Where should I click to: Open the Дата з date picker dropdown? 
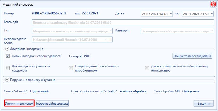171,14
